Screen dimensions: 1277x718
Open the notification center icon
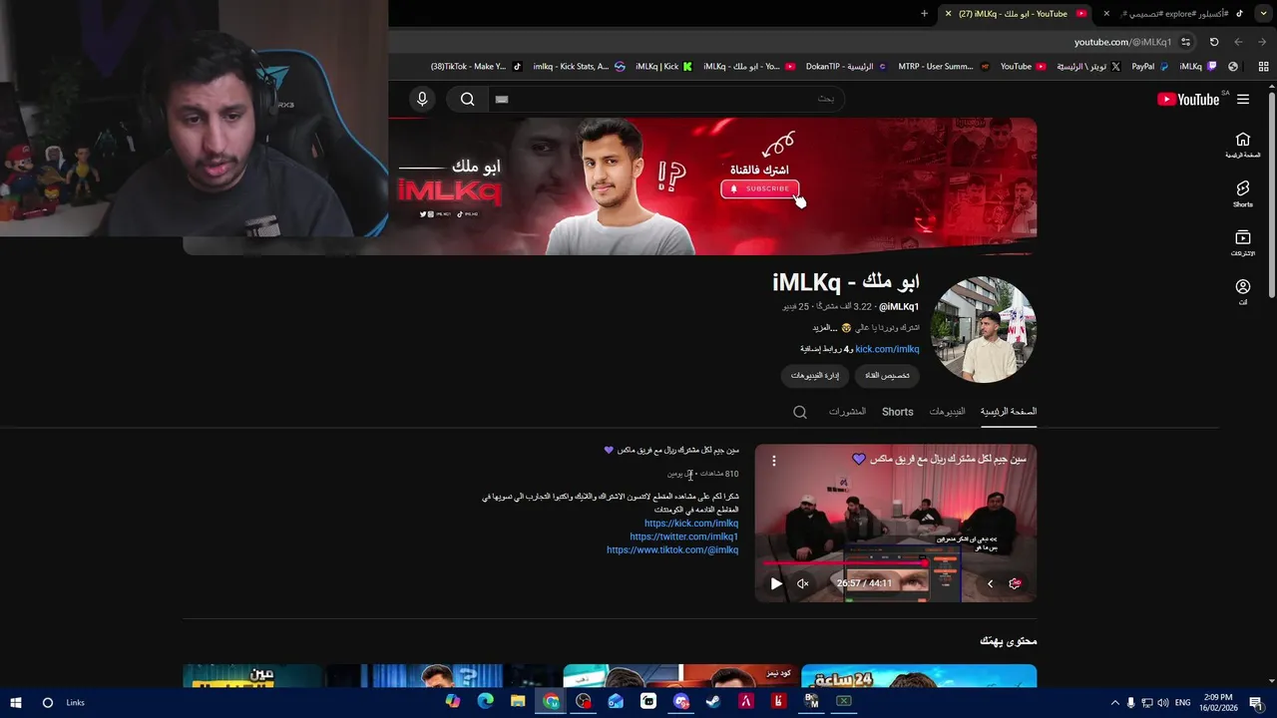[x=1256, y=702]
